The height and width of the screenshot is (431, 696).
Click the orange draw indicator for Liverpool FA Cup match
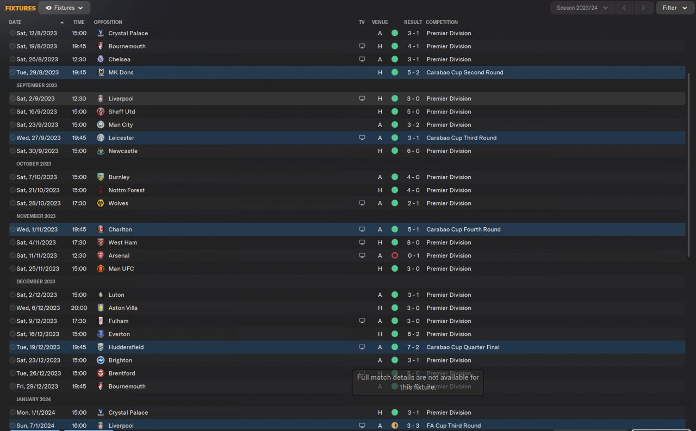tap(395, 426)
